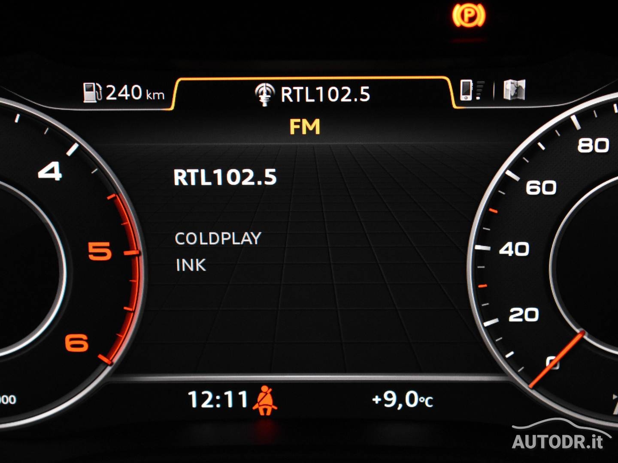Click the red seatbelt warning icon
Screen dimensions: 618x463
point(265,400)
